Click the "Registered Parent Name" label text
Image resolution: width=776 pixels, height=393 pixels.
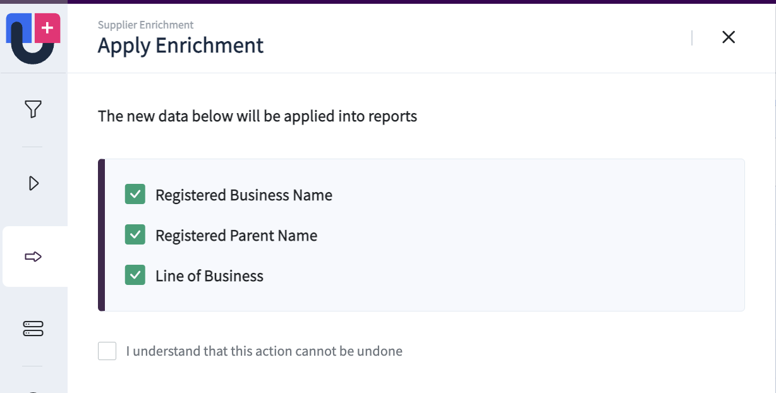pyautogui.click(x=236, y=236)
